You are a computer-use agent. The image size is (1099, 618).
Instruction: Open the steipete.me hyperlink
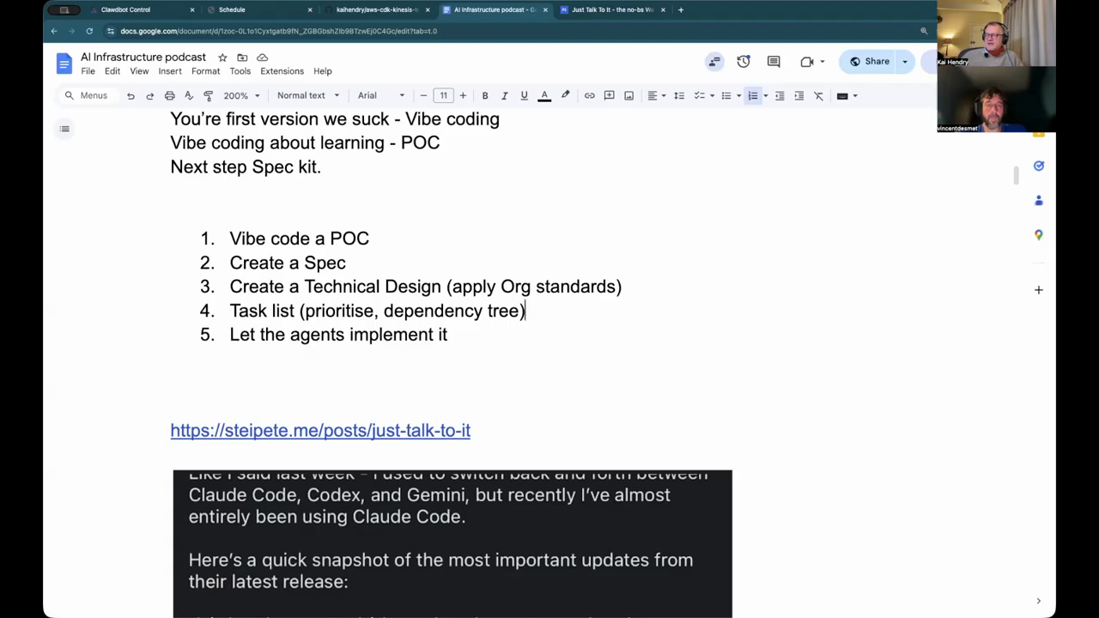pyautogui.click(x=320, y=430)
